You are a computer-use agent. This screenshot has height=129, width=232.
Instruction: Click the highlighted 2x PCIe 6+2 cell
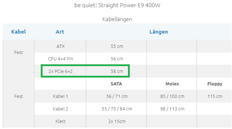coord(60,71)
